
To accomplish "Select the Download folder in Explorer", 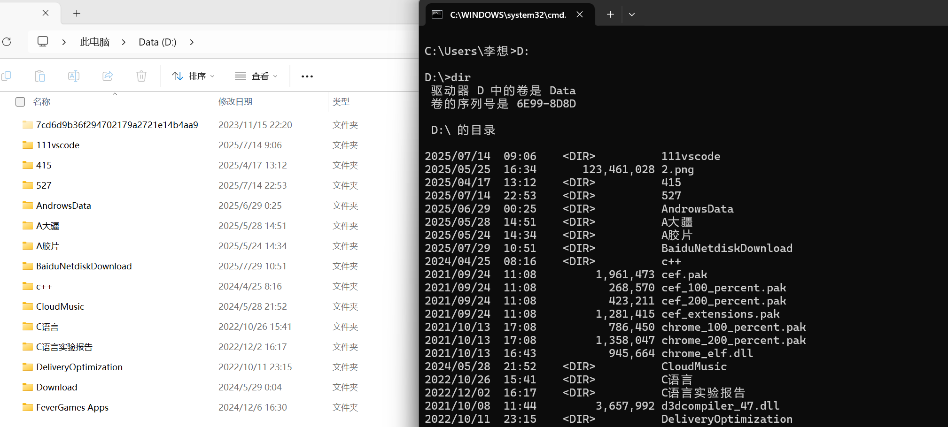I will (x=56, y=387).
